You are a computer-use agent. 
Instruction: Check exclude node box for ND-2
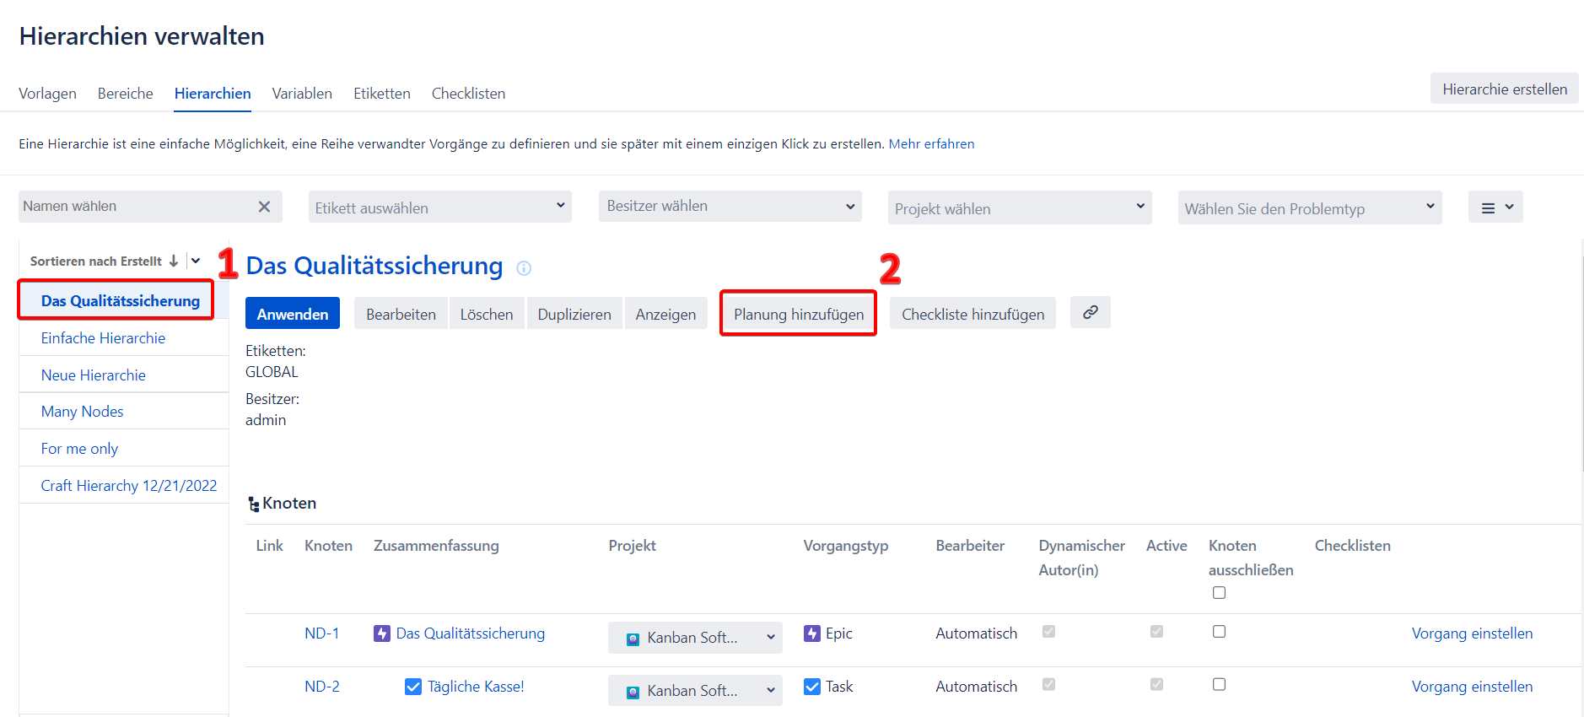coord(1219,685)
